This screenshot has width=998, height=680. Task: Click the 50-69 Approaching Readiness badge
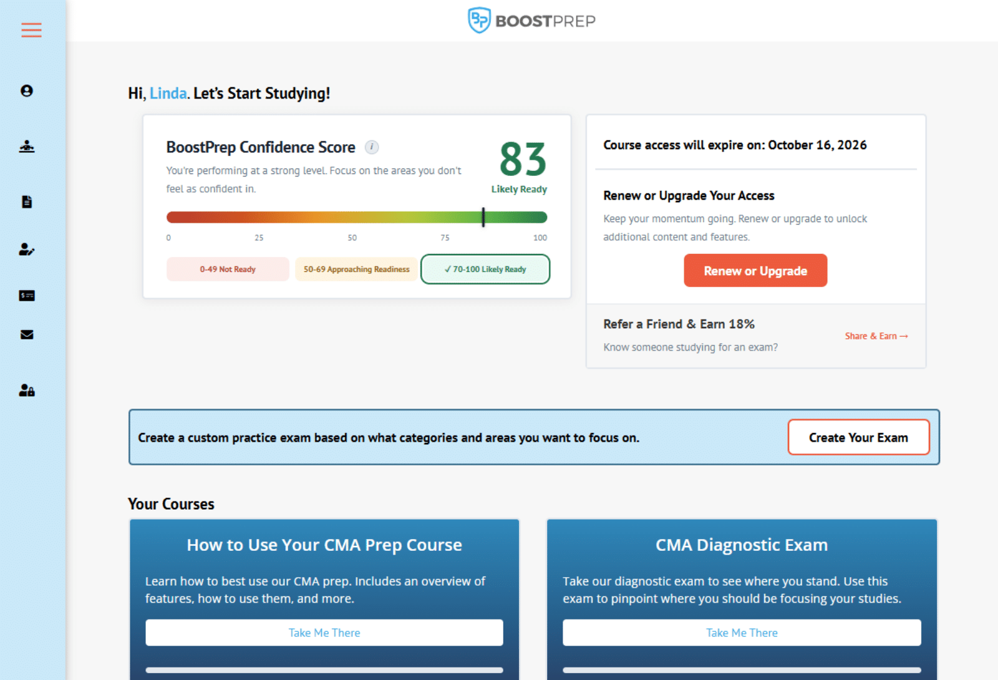click(x=356, y=270)
